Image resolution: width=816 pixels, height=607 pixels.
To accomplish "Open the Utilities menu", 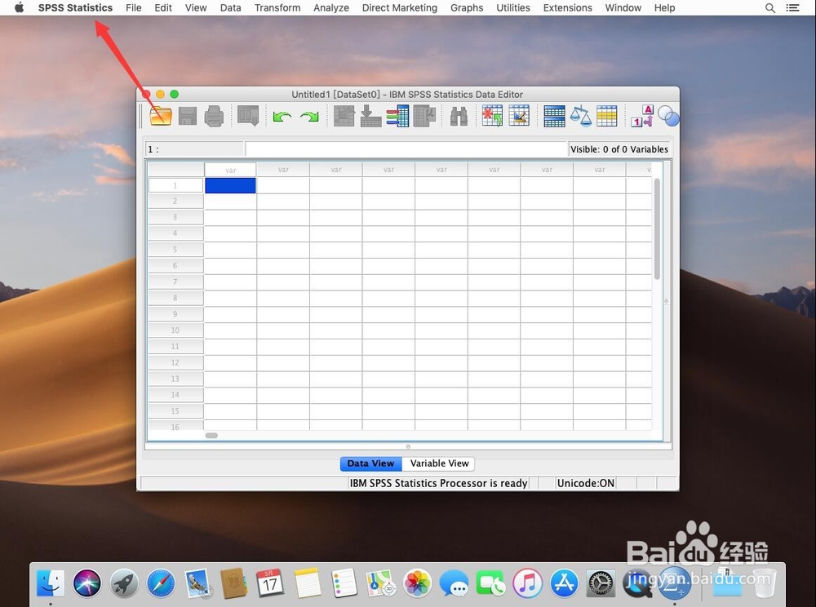I will click(512, 8).
